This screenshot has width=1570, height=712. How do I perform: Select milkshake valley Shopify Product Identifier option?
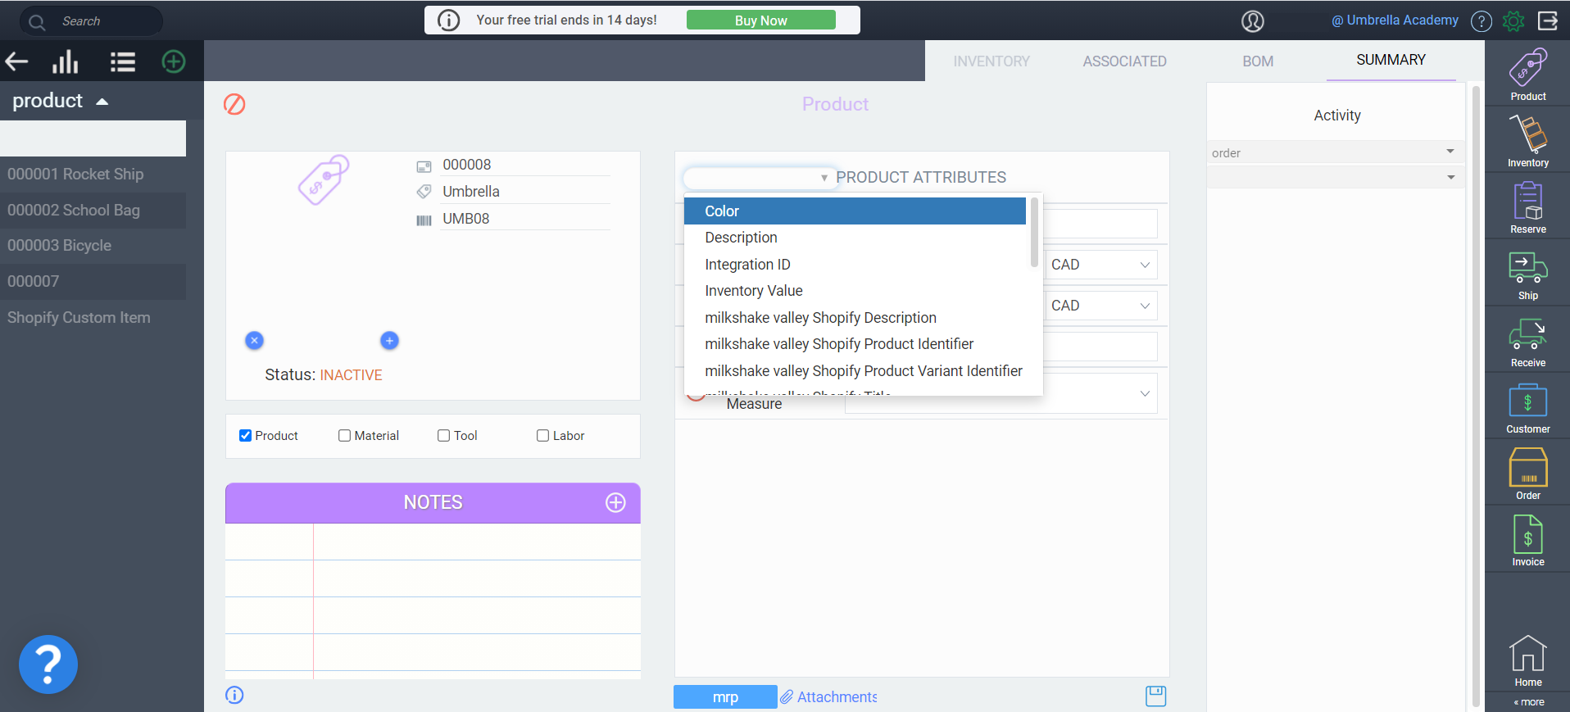855,344
